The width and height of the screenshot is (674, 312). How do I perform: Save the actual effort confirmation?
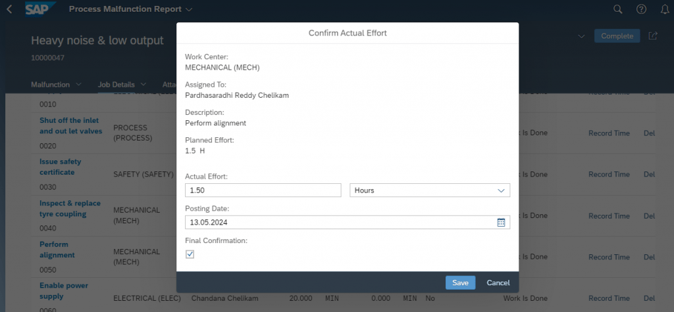tap(460, 283)
